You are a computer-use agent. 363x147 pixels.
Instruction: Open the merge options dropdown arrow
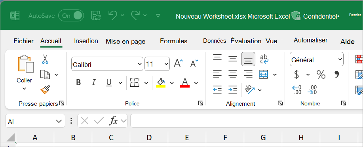tap(275, 74)
